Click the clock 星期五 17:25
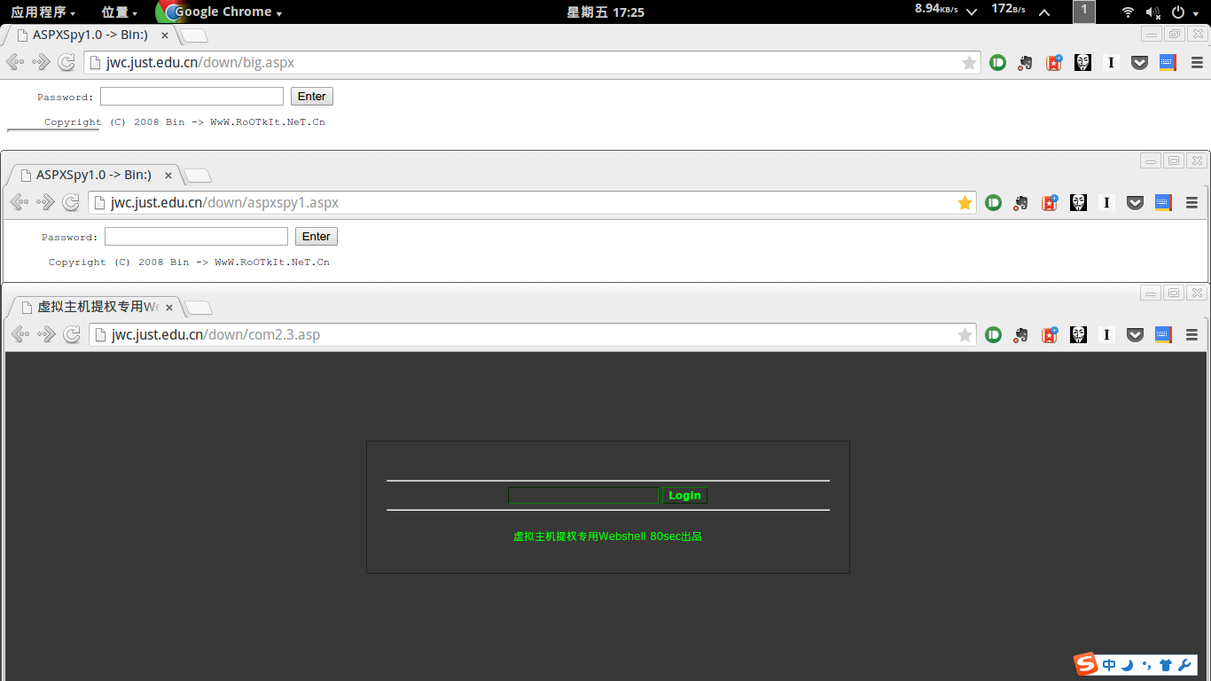 click(605, 12)
